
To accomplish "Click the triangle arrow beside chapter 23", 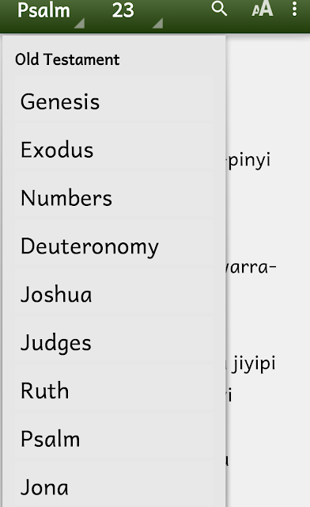I will 157,23.
